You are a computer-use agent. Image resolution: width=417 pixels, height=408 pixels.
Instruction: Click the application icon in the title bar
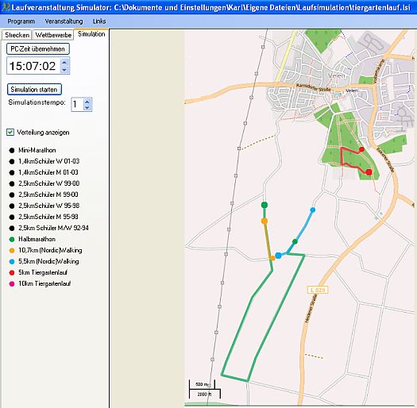pos(6,7)
